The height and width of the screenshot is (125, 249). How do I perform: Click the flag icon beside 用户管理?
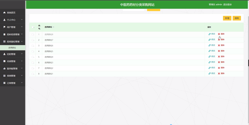4,27
